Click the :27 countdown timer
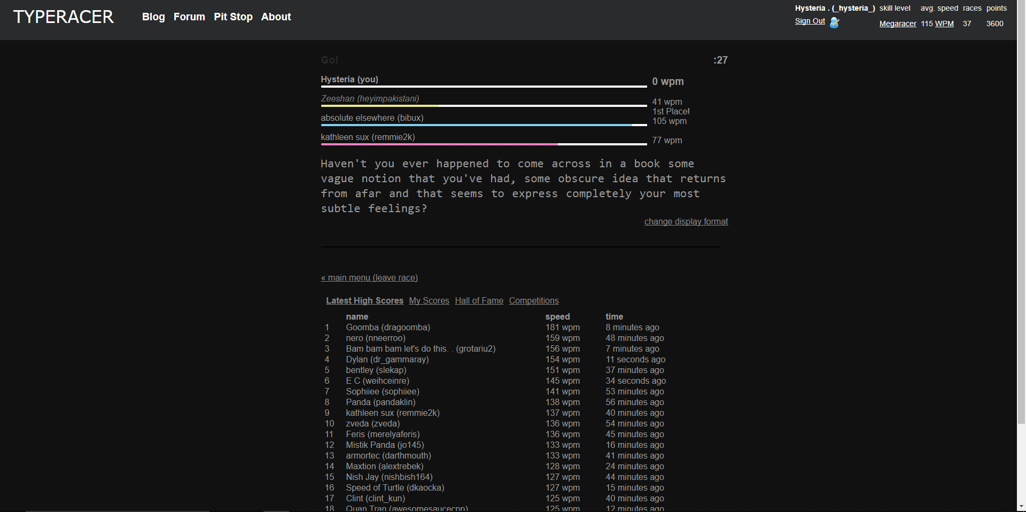 720,60
